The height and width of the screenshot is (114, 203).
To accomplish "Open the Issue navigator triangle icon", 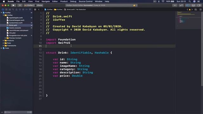I will pos(16,9).
